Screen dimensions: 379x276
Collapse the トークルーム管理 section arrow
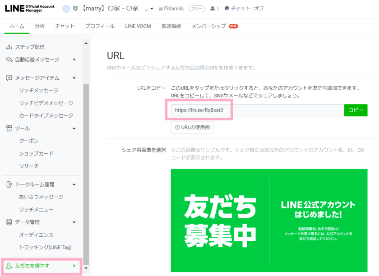coord(74,184)
